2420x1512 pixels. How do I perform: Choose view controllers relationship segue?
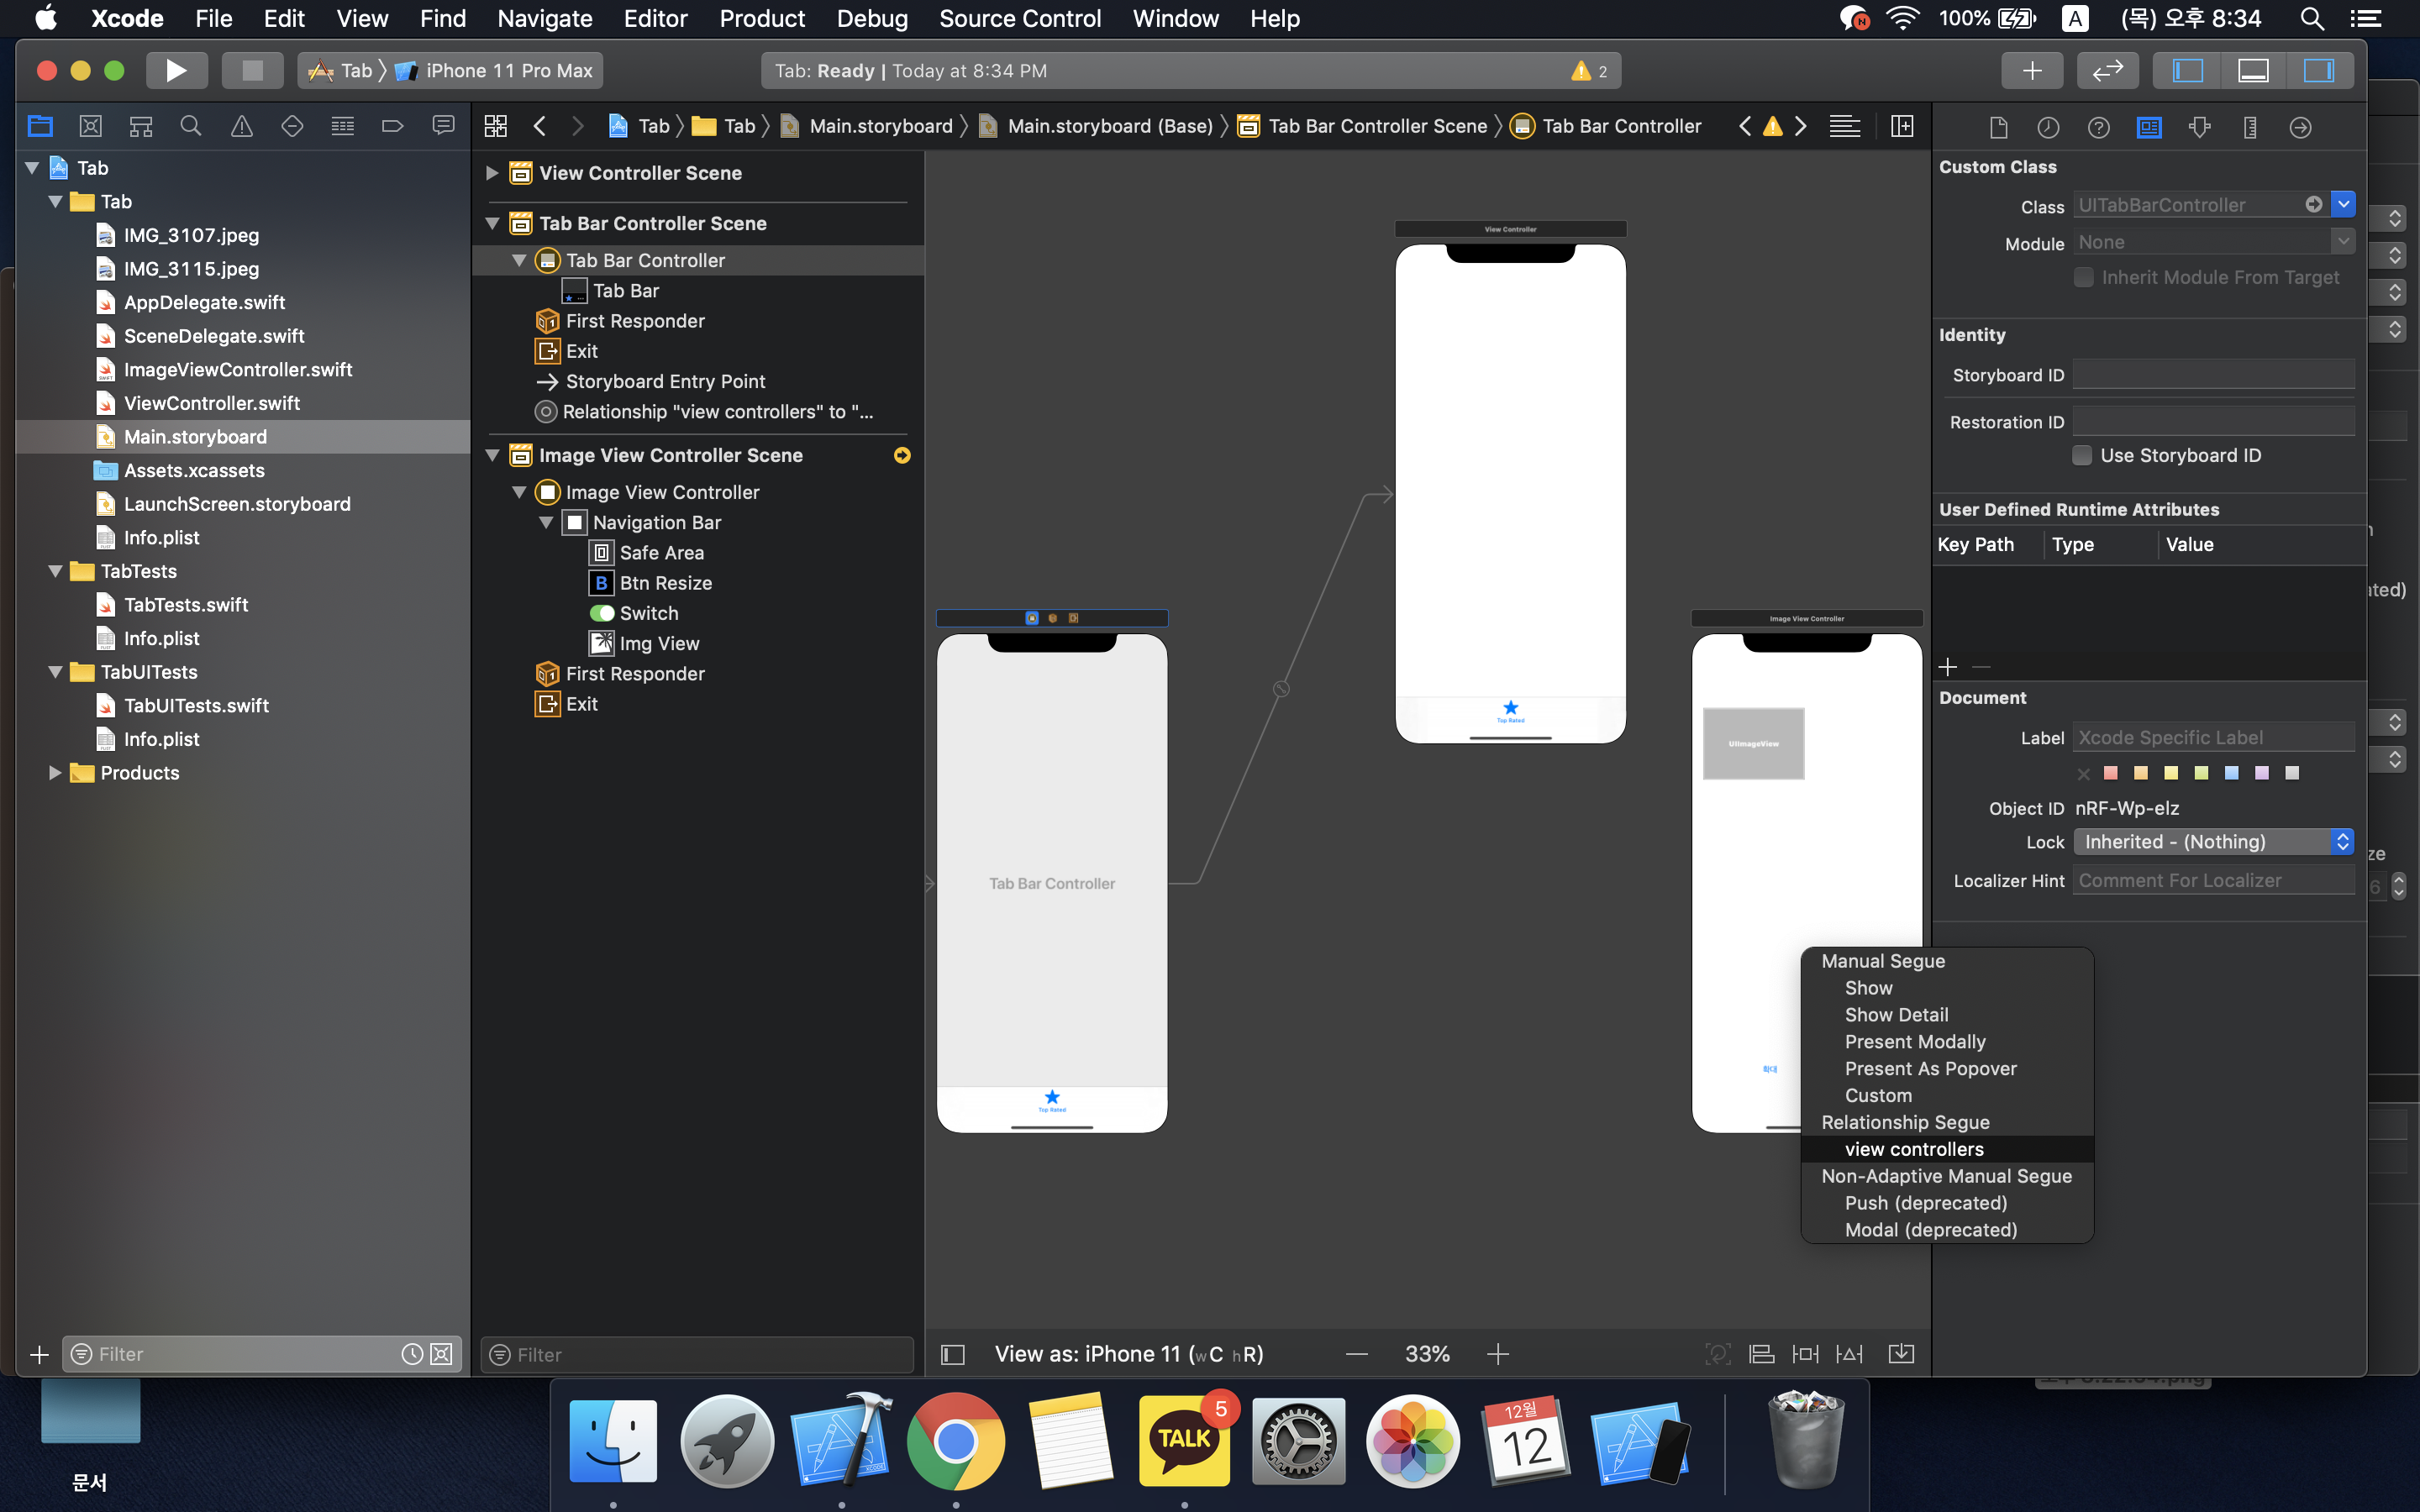tap(1913, 1149)
